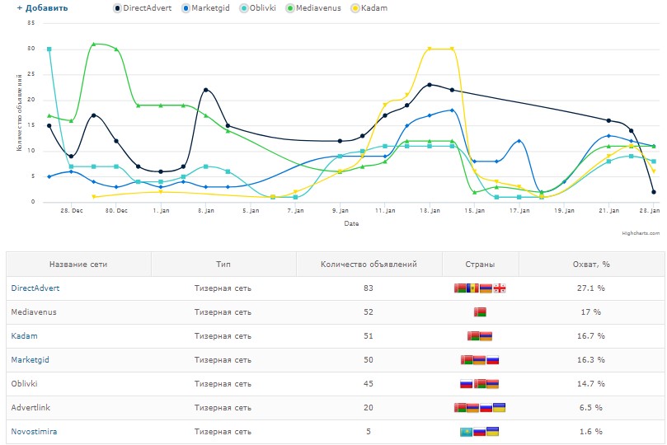The height and width of the screenshot is (445, 667).
Task: Click the Belarus flag in Advertlink row
Action: (x=460, y=407)
